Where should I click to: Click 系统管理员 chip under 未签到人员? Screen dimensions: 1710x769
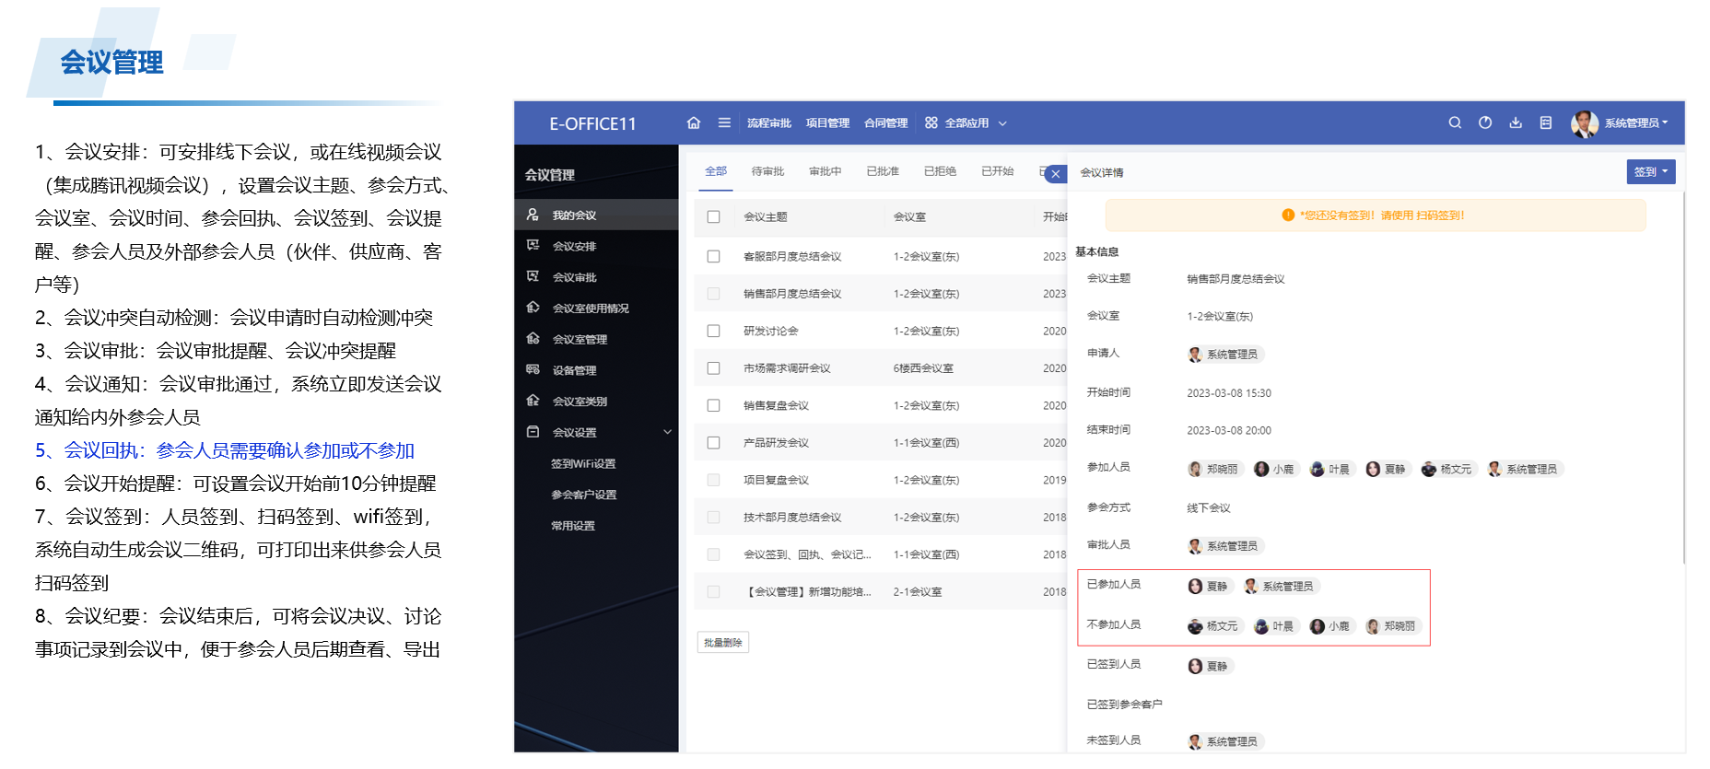coord(1224,741)
